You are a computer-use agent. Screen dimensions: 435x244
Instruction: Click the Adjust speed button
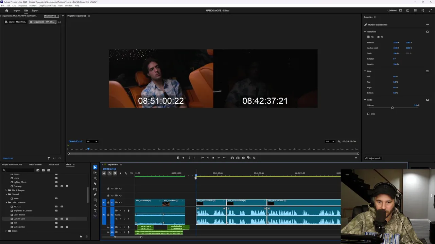click(373, 158)
